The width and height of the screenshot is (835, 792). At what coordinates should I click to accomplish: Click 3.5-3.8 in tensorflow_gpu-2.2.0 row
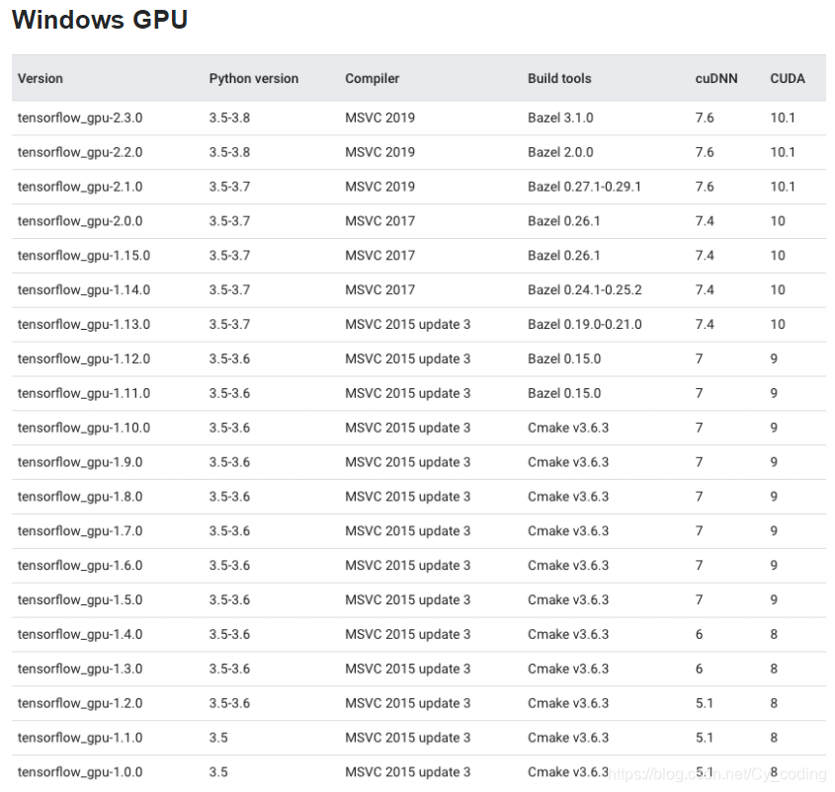point(229,152)
